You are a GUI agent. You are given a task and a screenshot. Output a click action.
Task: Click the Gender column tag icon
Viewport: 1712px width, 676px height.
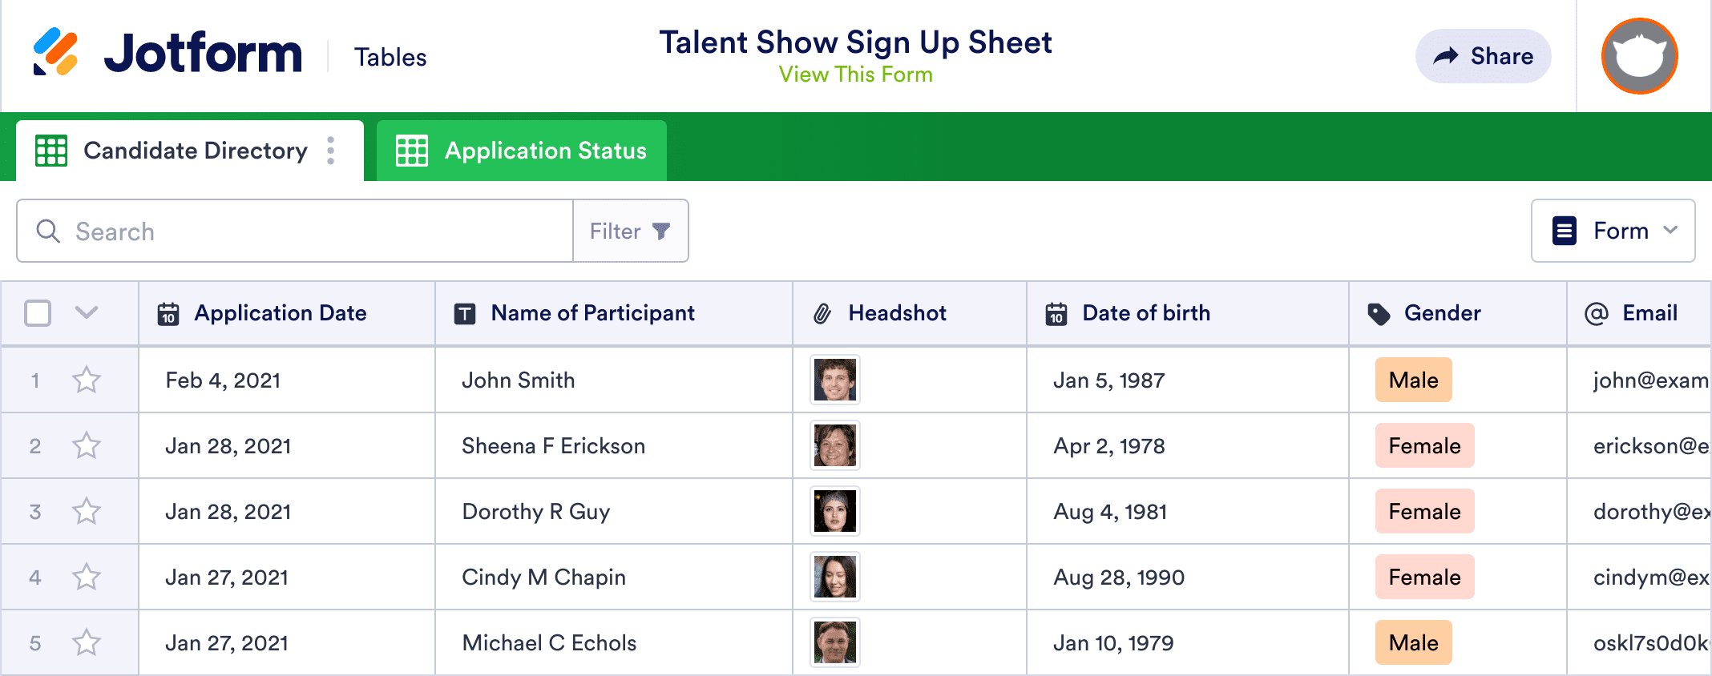point(1379,314)
